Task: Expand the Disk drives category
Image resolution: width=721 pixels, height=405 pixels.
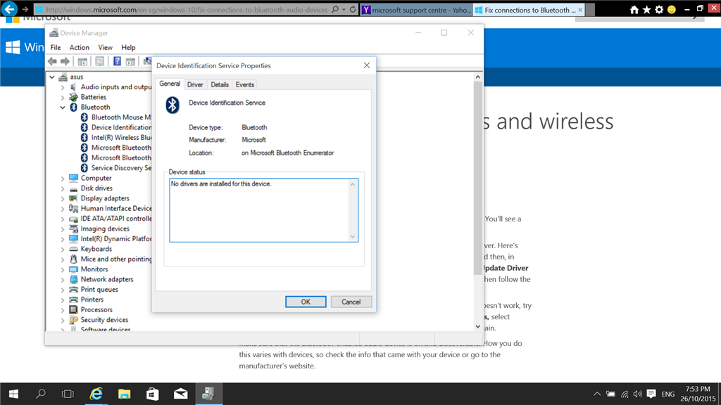Action: click(63, 188)
